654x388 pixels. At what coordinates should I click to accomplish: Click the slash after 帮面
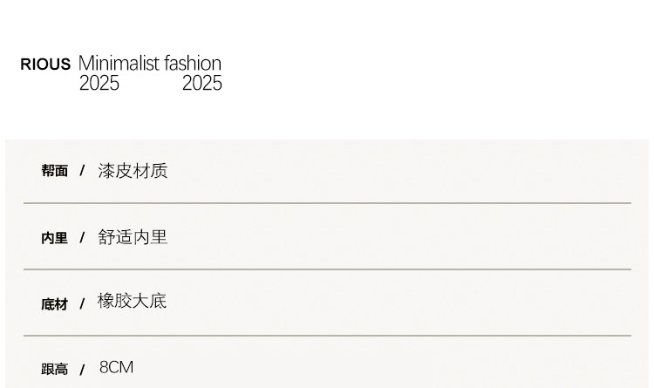(x=82, y=171)
